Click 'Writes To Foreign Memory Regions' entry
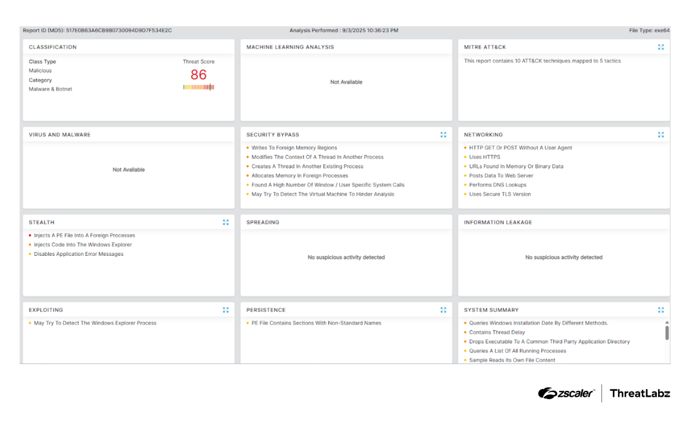The width and height of the screenshot is (694, 423). tap(294, 148)
